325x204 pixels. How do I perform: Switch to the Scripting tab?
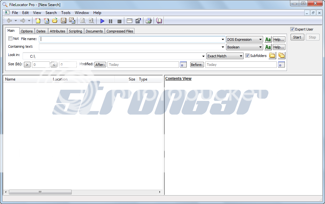click(x=76, y=31)
